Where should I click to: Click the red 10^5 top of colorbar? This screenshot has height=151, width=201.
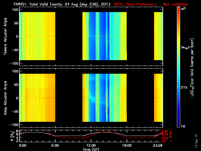179,9
